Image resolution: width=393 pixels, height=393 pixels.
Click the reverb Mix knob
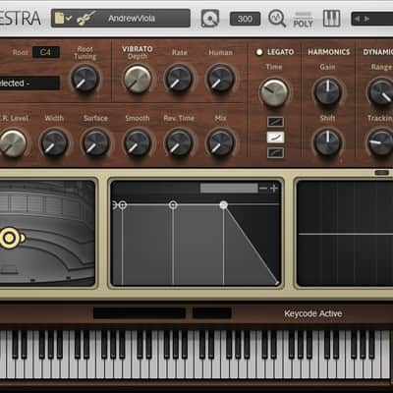pyautogui.click(x=220, y=142)
